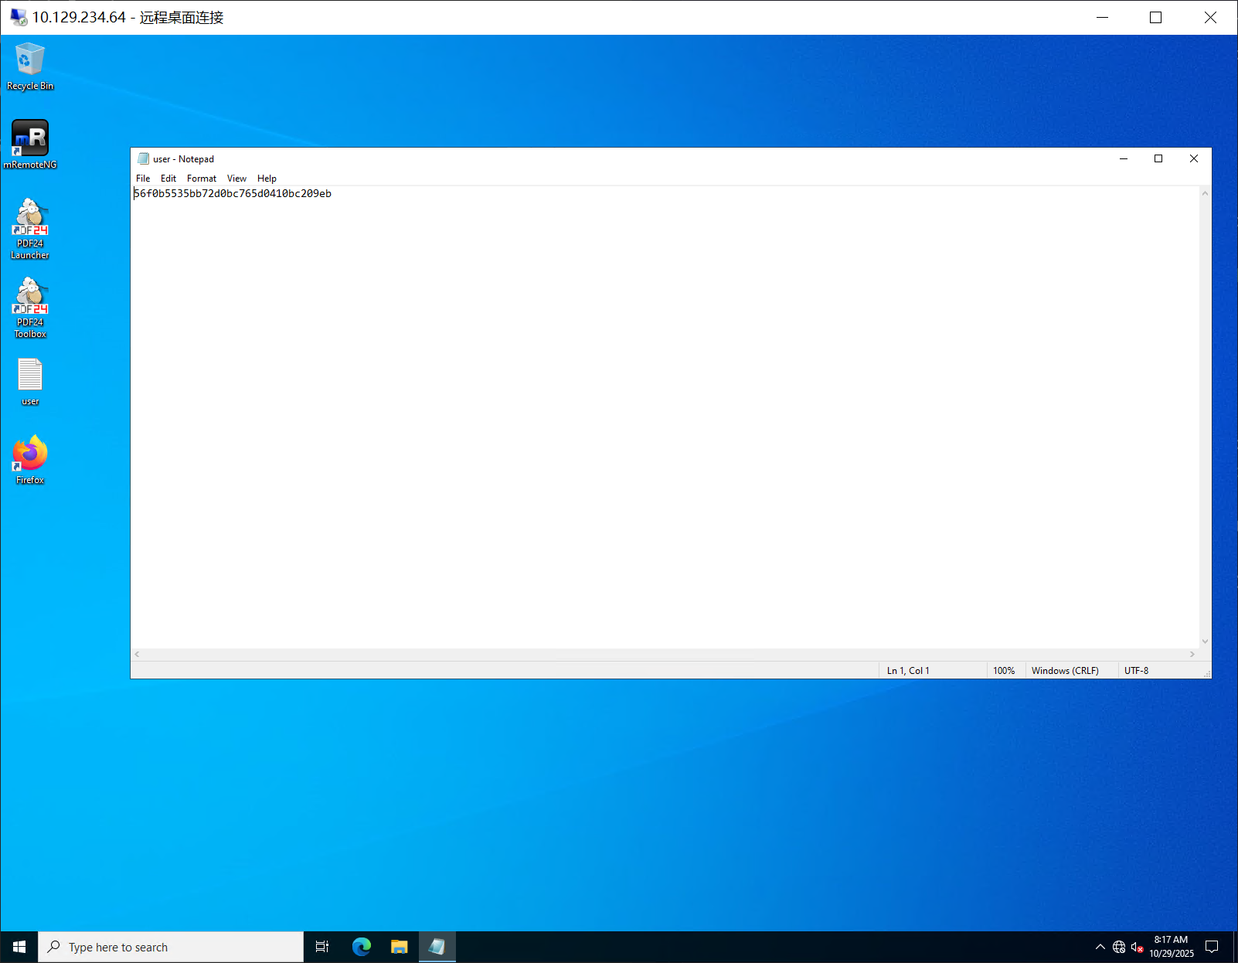Viewport: 1238px width, 963px height.
Task: Toggle the muted volume icon in tray
Action: [1137, 947]
